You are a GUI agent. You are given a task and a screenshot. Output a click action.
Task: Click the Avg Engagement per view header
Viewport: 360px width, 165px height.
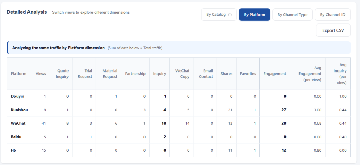click(x=308, y=74)
